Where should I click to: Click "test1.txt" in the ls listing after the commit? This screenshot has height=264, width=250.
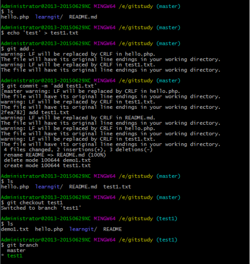click(117, 187)
